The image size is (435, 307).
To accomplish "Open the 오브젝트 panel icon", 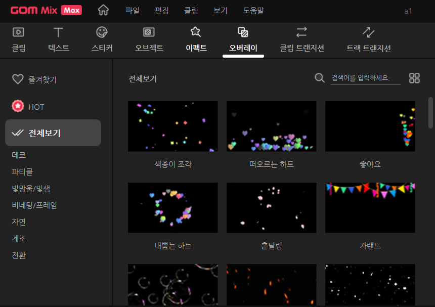I will 149,32.
